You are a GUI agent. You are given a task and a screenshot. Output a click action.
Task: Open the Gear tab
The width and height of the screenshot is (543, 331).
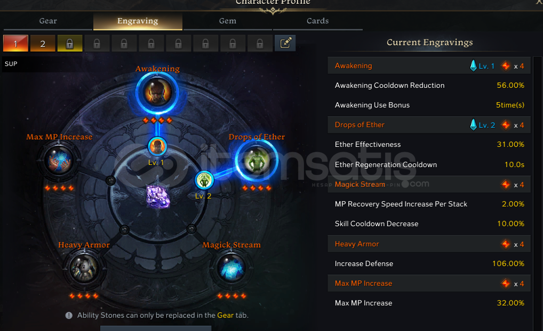click(48, 21)
